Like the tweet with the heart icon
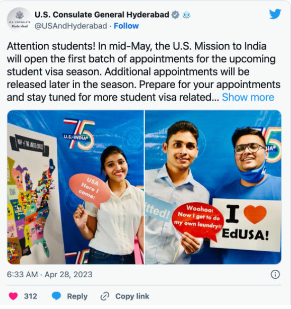 click(x=13, y=296)
